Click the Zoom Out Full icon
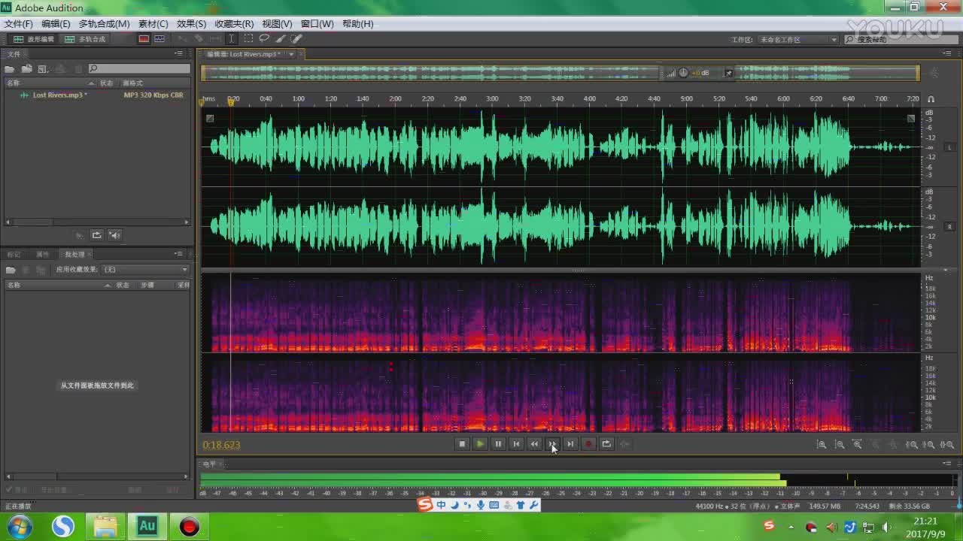The image size is (963, 541). click(x=858, y=445)
